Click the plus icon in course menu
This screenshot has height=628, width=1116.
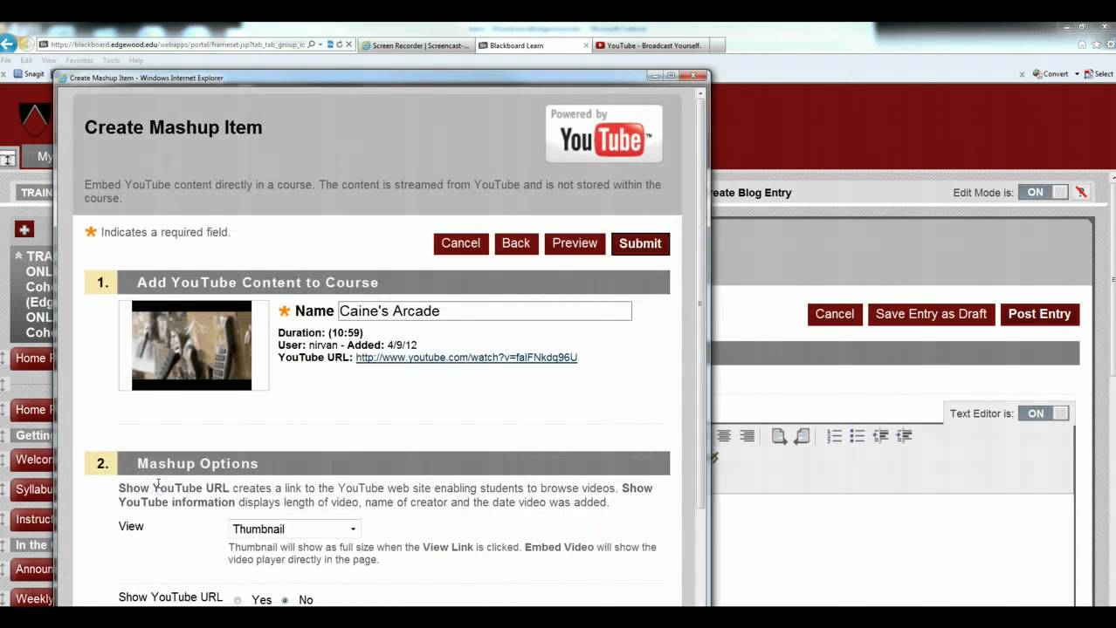(x=24, y=229)
